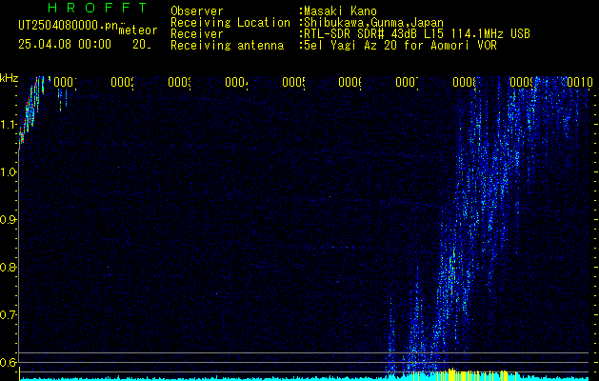Screen dimensions: 599x381
Task: Click the 0.8 frequency axis label
Action: tap(8, 267)
